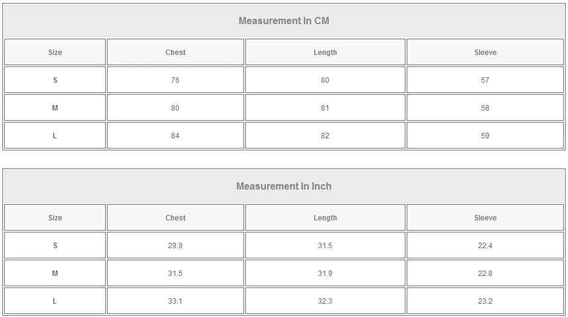Select the chest value 29.9 cell
This screenshot has width=568, height=317.
175,246
